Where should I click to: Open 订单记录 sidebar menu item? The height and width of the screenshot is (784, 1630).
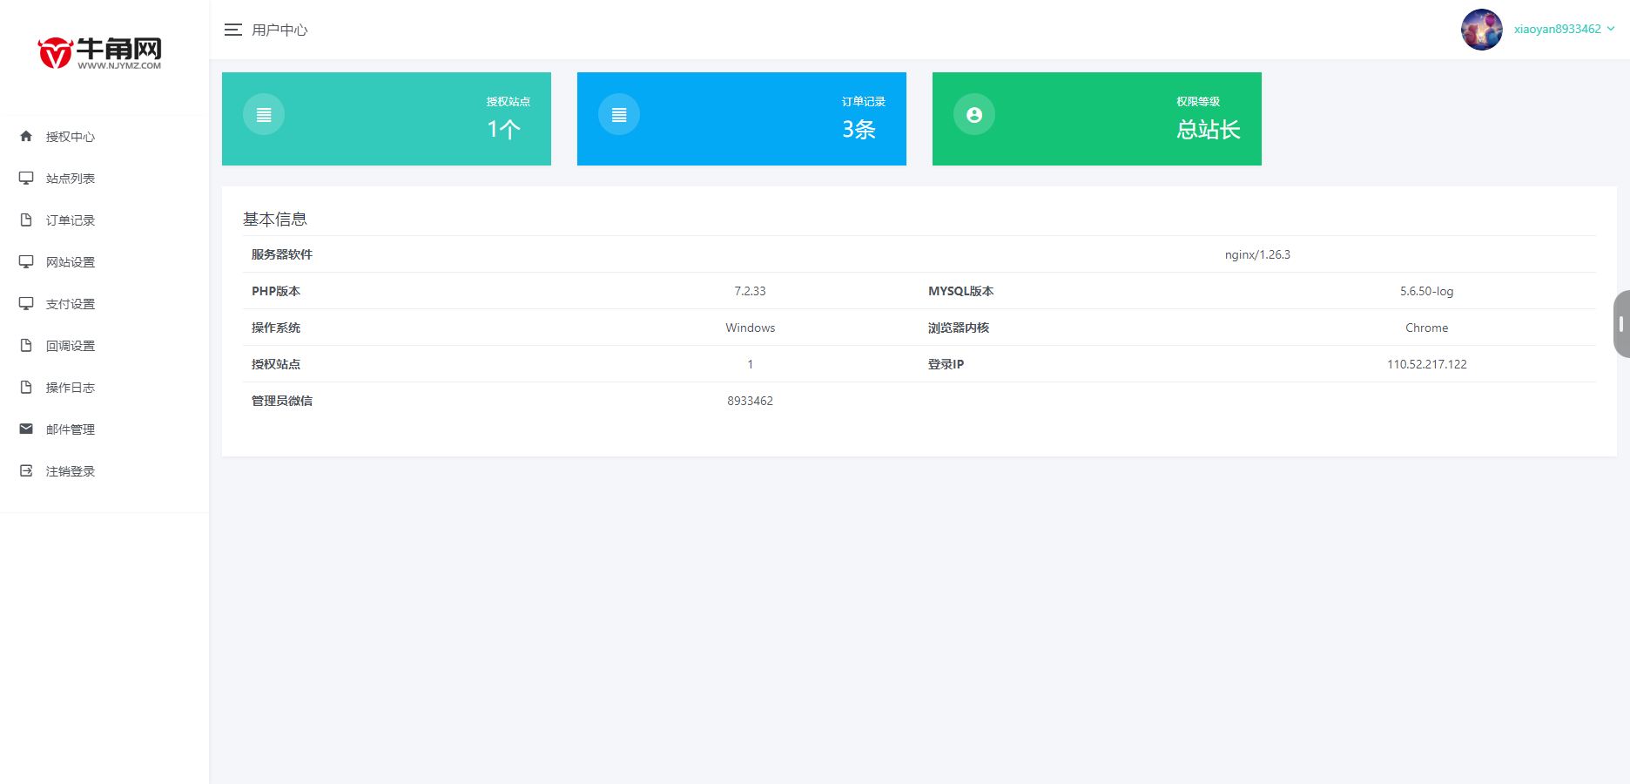pos(104,220)
